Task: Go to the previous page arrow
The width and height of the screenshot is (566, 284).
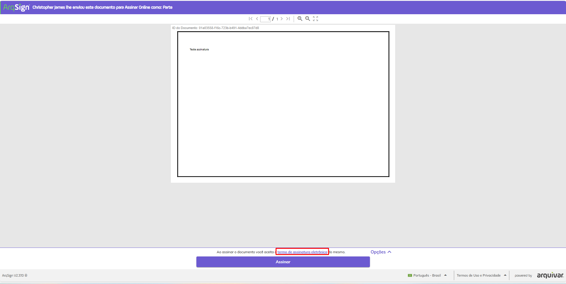Action: pyautogui.click(x=257, y=19)
